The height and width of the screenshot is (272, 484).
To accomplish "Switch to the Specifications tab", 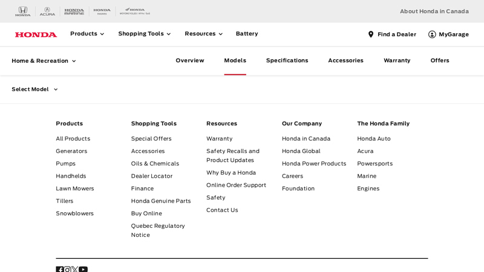I will (287, 60).
